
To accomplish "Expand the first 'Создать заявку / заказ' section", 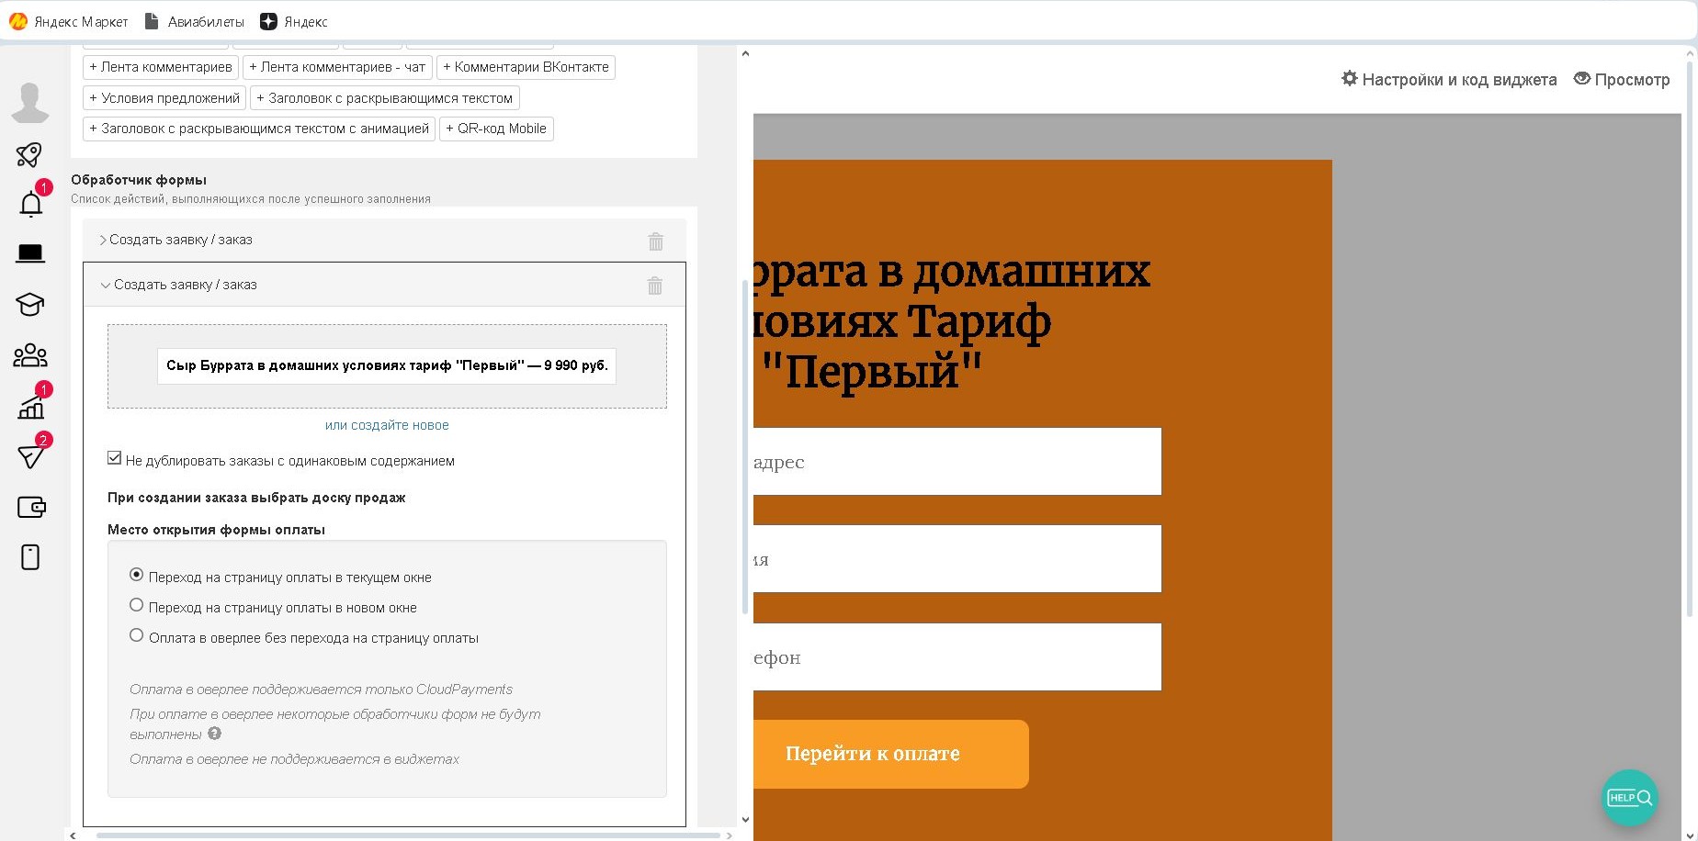I will tap(181, 240).
